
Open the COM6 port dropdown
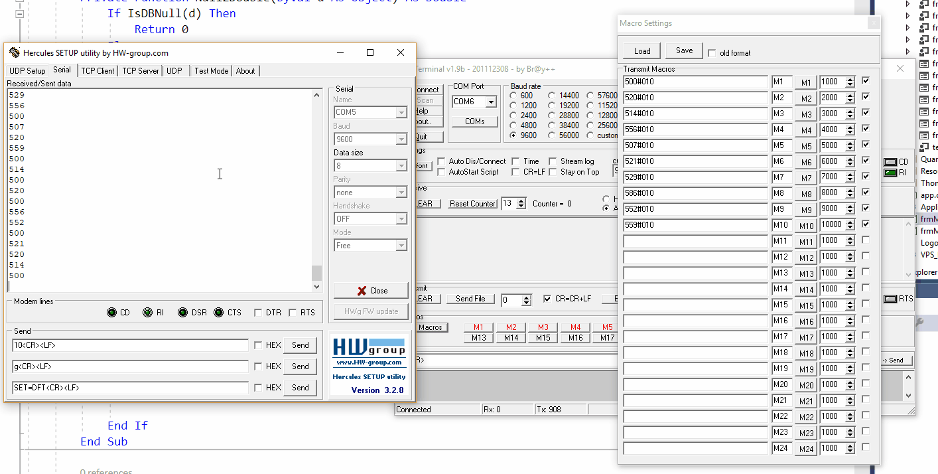(491, 102)
